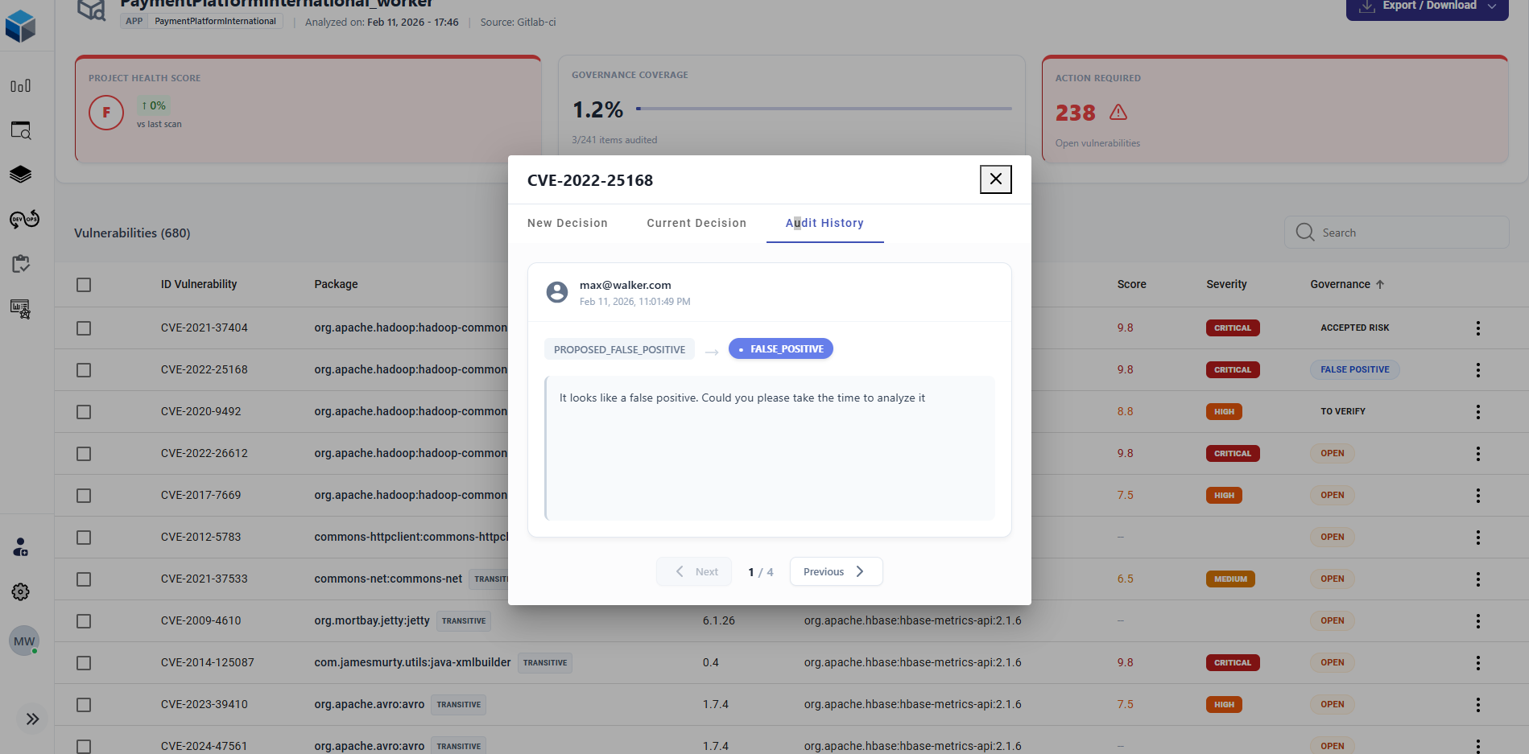1529x754 pixels.
Task: Click the clipboard checklist sidebar icon
Action: (x=21, y=264)
